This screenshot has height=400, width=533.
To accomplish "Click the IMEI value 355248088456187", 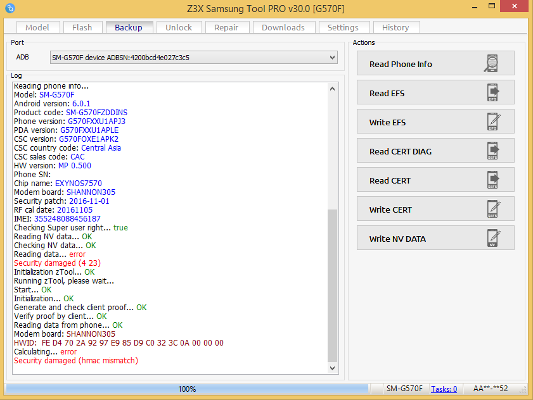I will [x=67, y=219].
